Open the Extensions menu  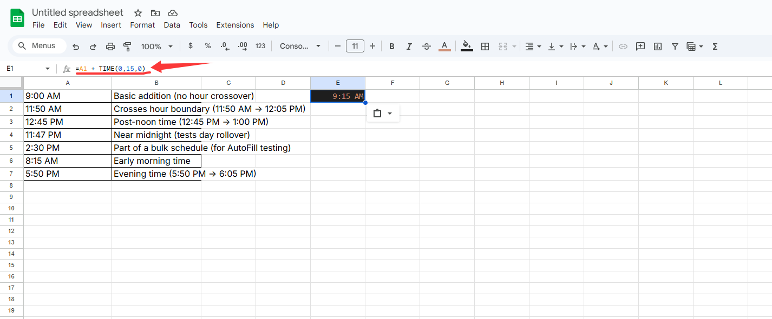[235, 25]
